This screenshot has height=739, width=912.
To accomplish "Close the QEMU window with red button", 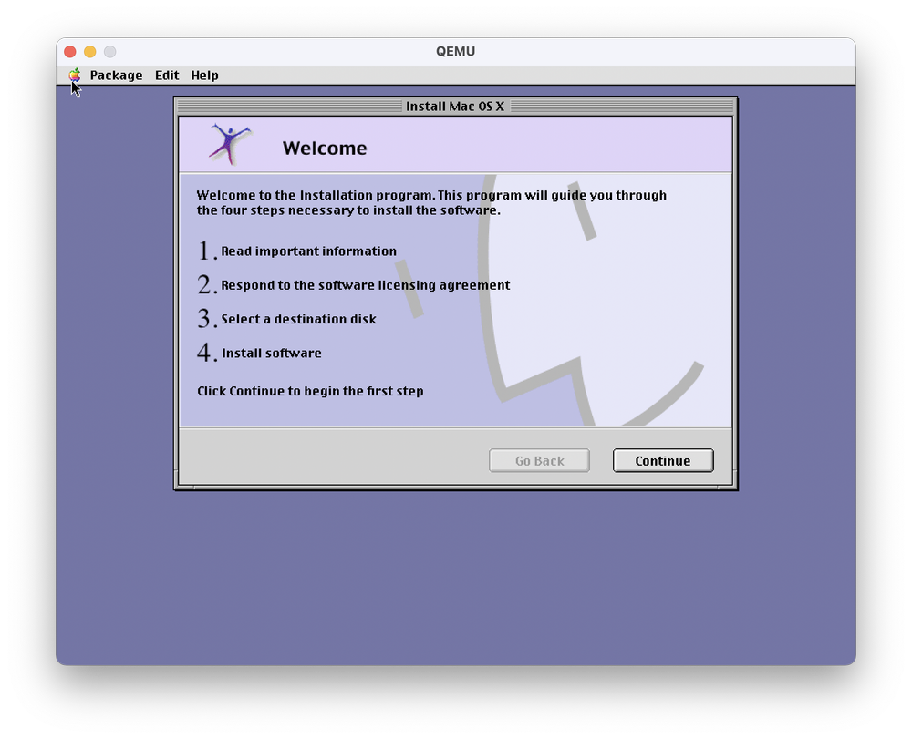I will [70, 52].
